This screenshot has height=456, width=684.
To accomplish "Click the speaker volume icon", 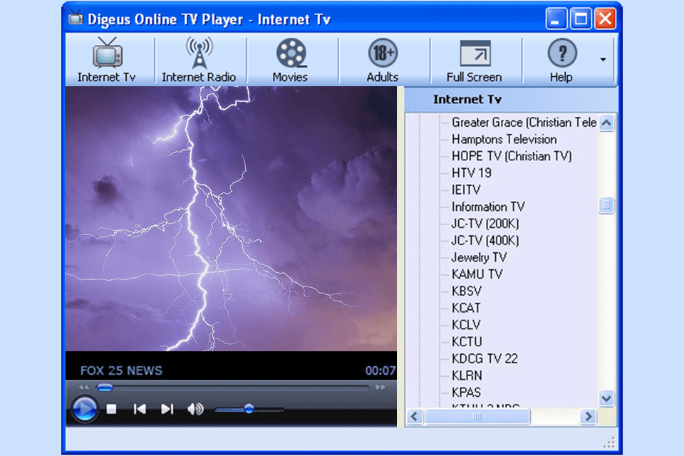I will point(195,409).
